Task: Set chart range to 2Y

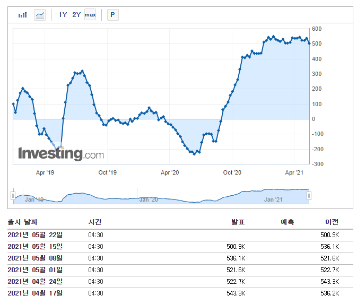Action: tap(76, 15)
